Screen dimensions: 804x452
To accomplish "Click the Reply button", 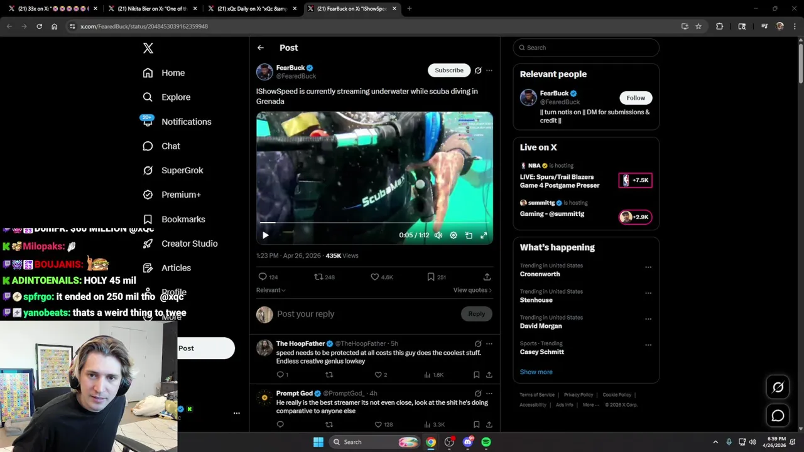I will click(x=476, y=314).
